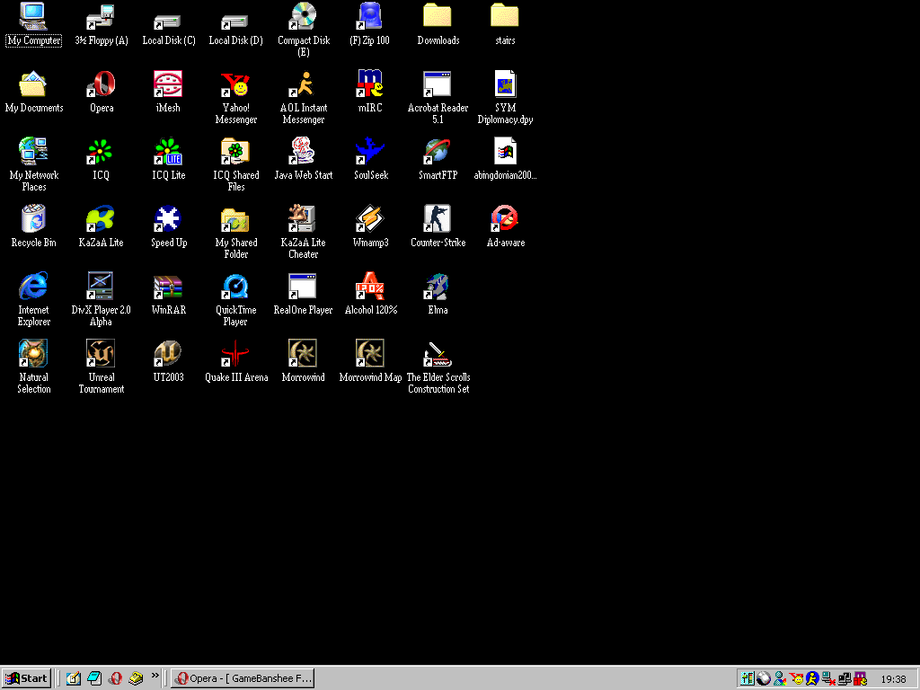Switch to the Opera GameBanshee taskbar window
This screenshot has width=920, height=690.
coord(243,678)
